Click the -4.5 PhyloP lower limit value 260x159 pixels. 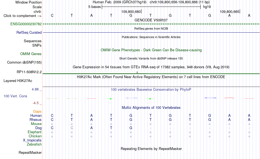point(36,103)
